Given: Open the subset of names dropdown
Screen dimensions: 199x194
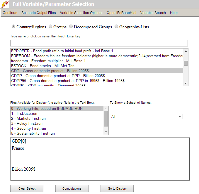Looking at the screenshot, I should tap(146, 117).
